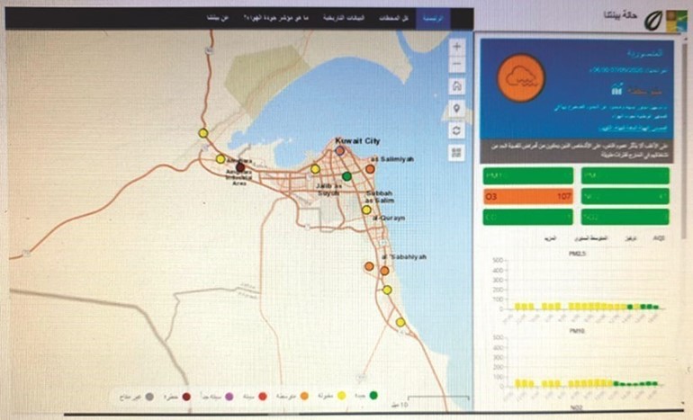Open the كل المحطات nav item
This screenshot has height=420, width=693.
click(393, 19)
